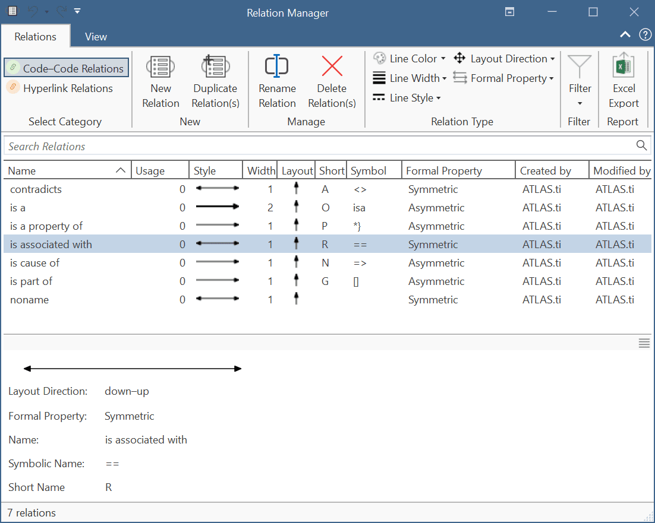Click the Rename Relation icon
The width and height of the screenshot is (655, 523).
click(276, 66)
